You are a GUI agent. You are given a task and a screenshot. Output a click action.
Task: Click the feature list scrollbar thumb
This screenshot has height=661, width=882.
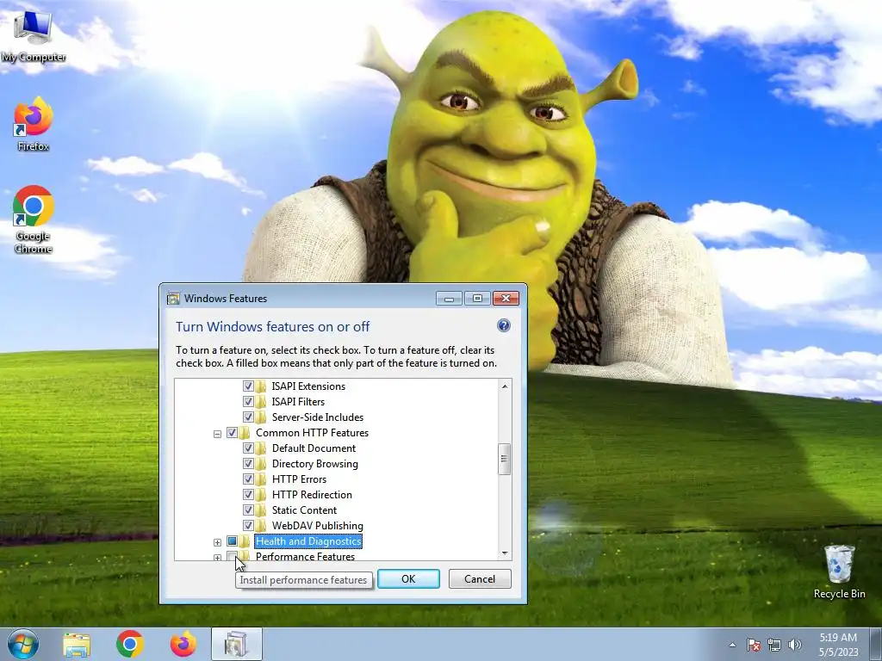tap(505, 459)
